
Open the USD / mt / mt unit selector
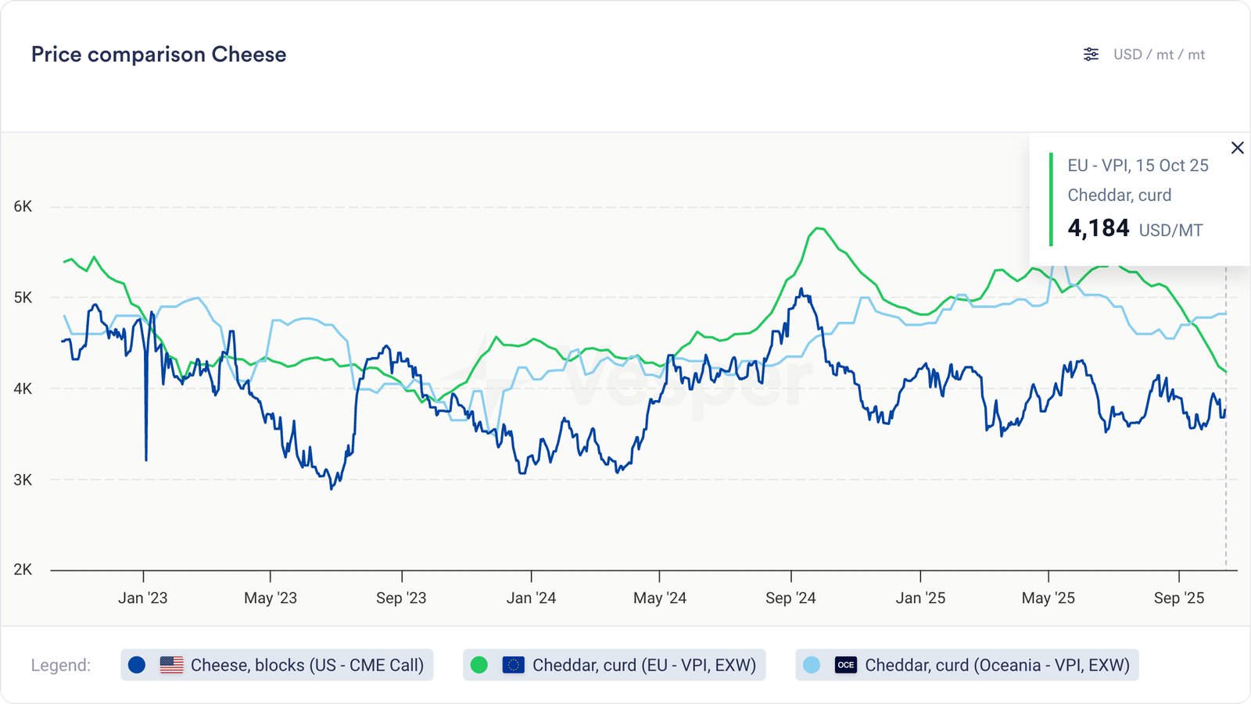1159,55
